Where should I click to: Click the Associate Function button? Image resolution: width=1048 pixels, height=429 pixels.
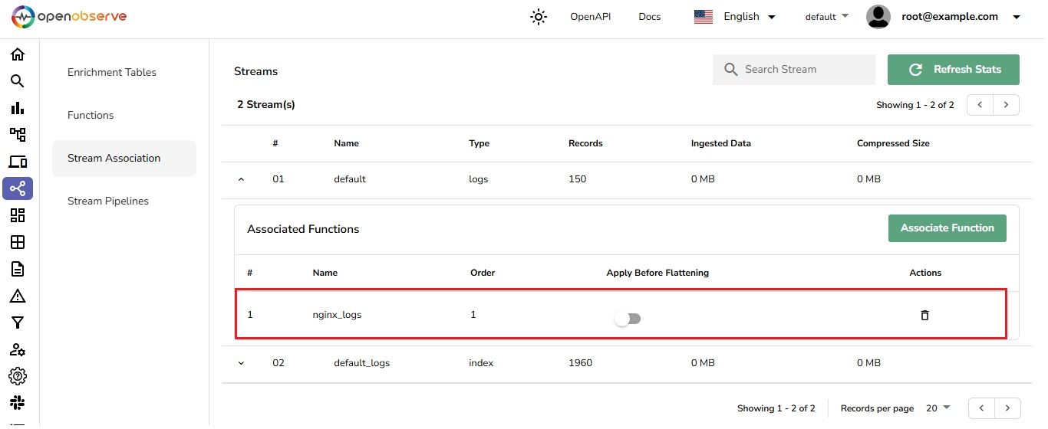coord(947,228)
